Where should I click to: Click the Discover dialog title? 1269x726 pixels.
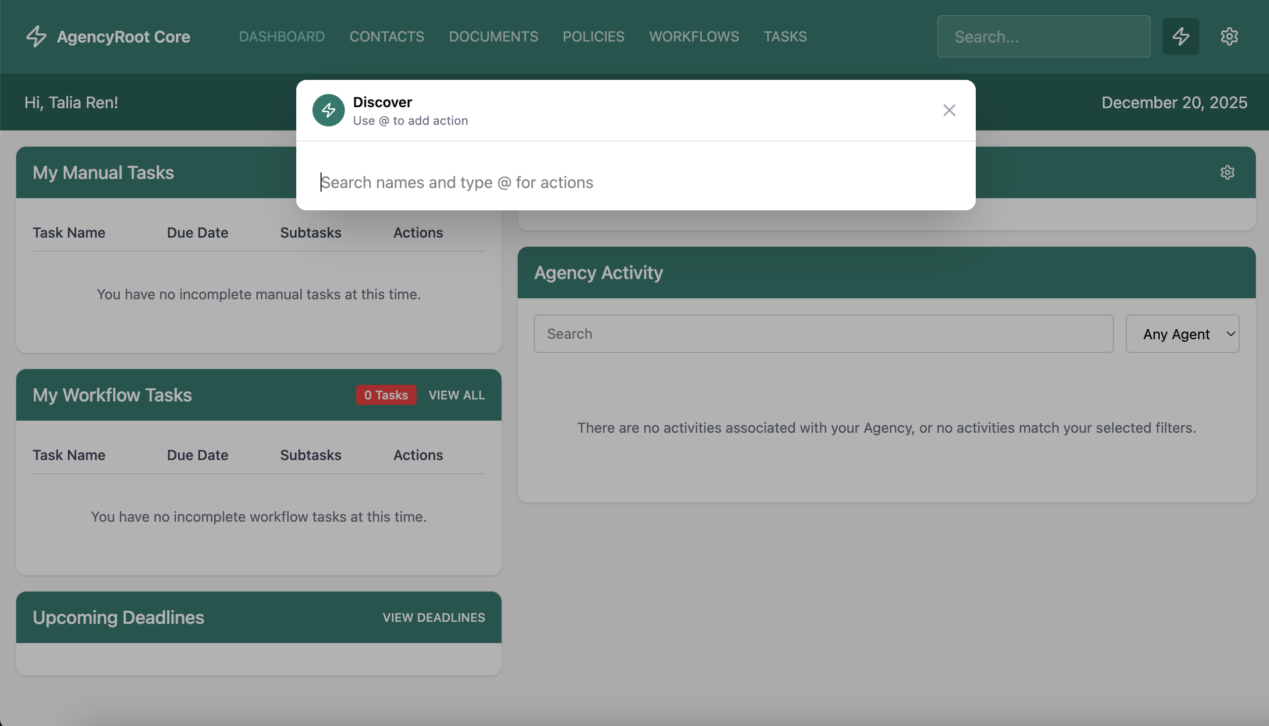coord(382,102)
